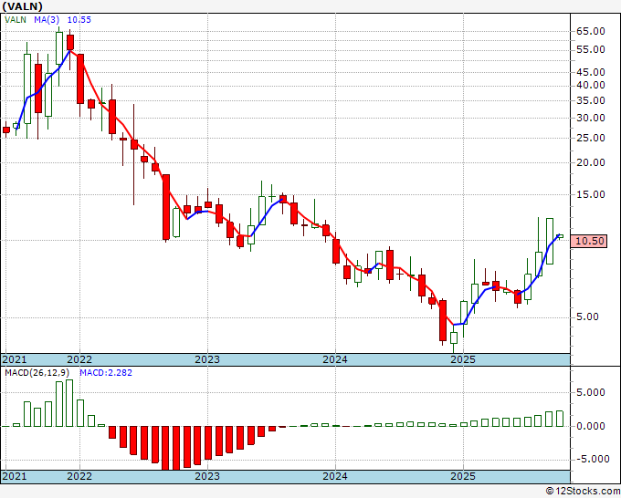Click the 0.000 MACD axis label
The width and height of the screenshot is (621, 498).
click(x=591, y=426)
